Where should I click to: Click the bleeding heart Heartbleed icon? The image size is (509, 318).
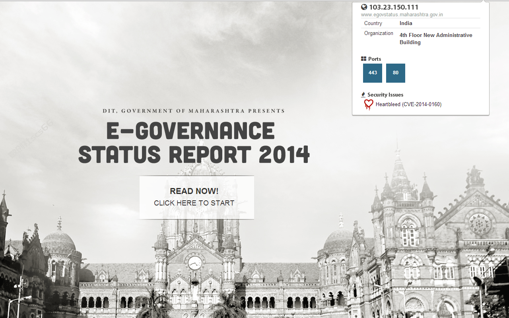coord(369,105)
